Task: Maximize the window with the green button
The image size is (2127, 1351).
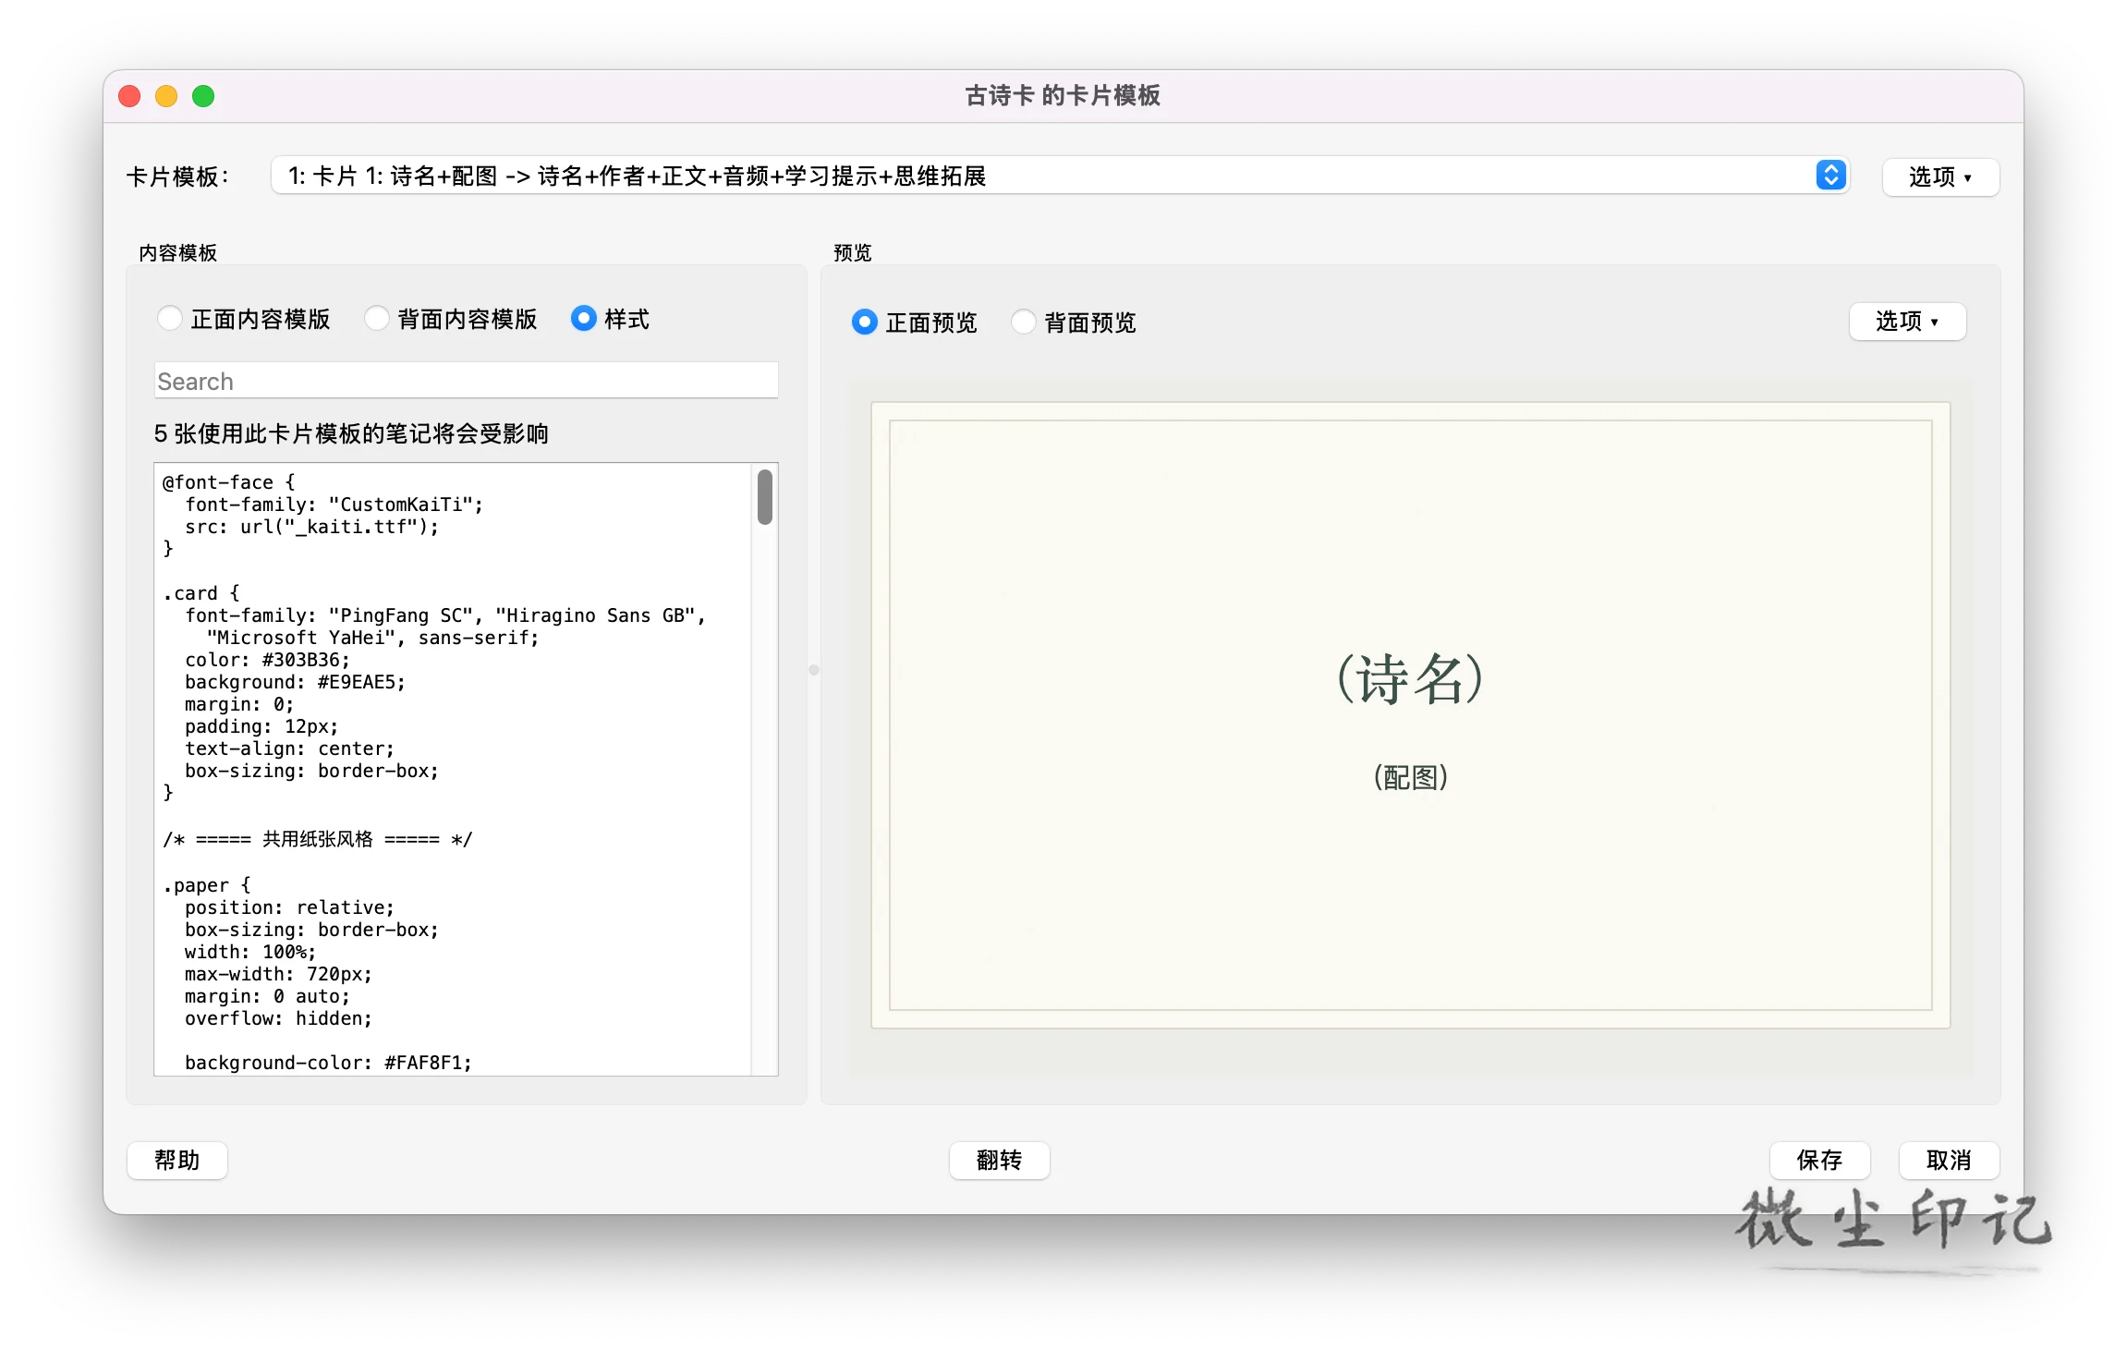Action: 203,96
